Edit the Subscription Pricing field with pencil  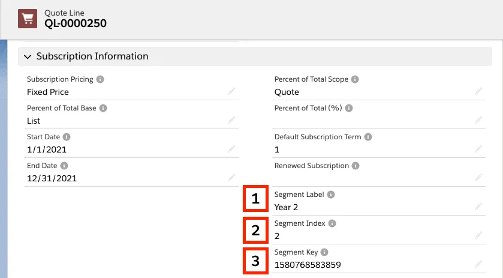(x=231, y=92)
